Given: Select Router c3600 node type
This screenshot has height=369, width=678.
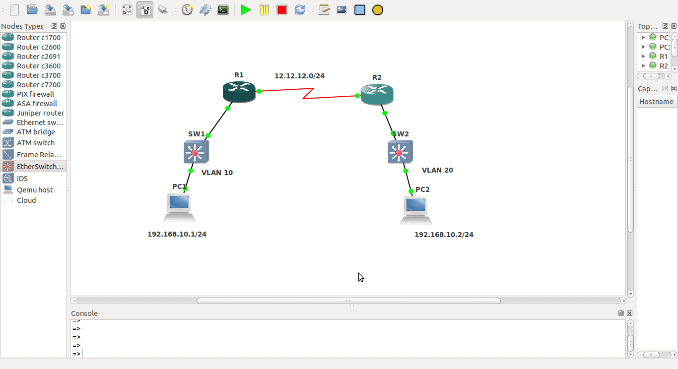Looking at the screenshot, I should [x=33, y=66].
